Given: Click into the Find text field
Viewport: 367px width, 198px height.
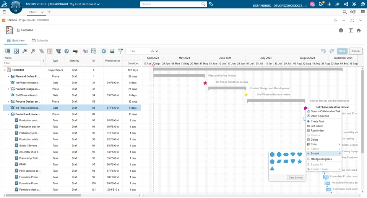Looking at the screenshot, I should click(x=138, y=51).
